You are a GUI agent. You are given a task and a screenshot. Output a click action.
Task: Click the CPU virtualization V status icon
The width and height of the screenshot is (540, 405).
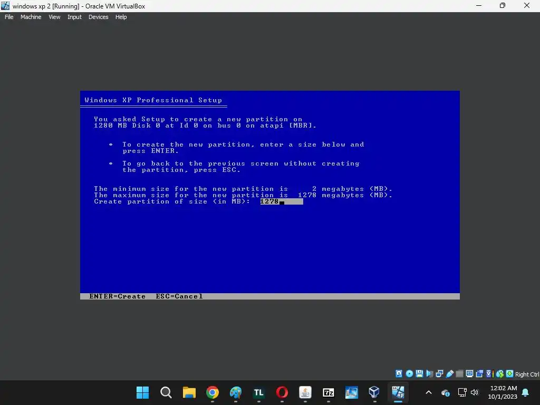(x=489, y=374)
